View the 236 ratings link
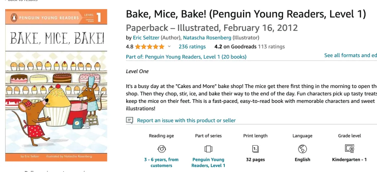 192,47
